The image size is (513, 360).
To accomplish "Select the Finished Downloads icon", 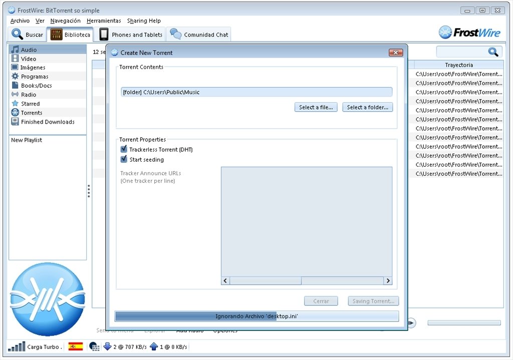I will 15,122.
